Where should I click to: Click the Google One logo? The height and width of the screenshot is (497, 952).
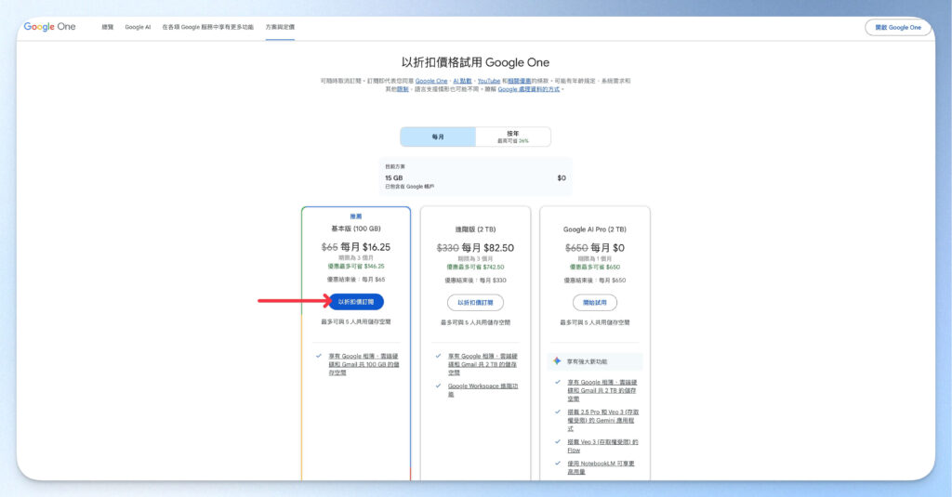click(x=50, y=27)
